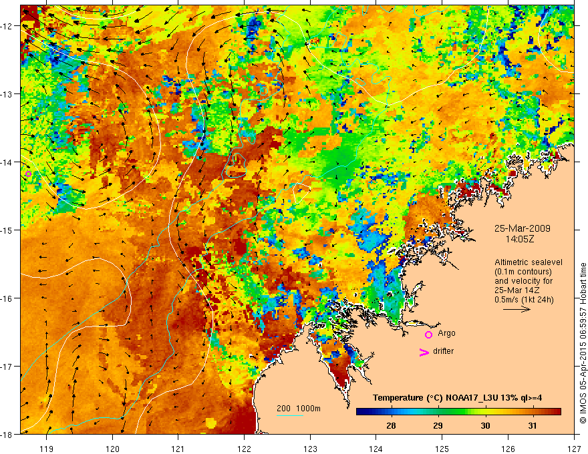Click the '127' longitude axis label

[x=574, y=449]
